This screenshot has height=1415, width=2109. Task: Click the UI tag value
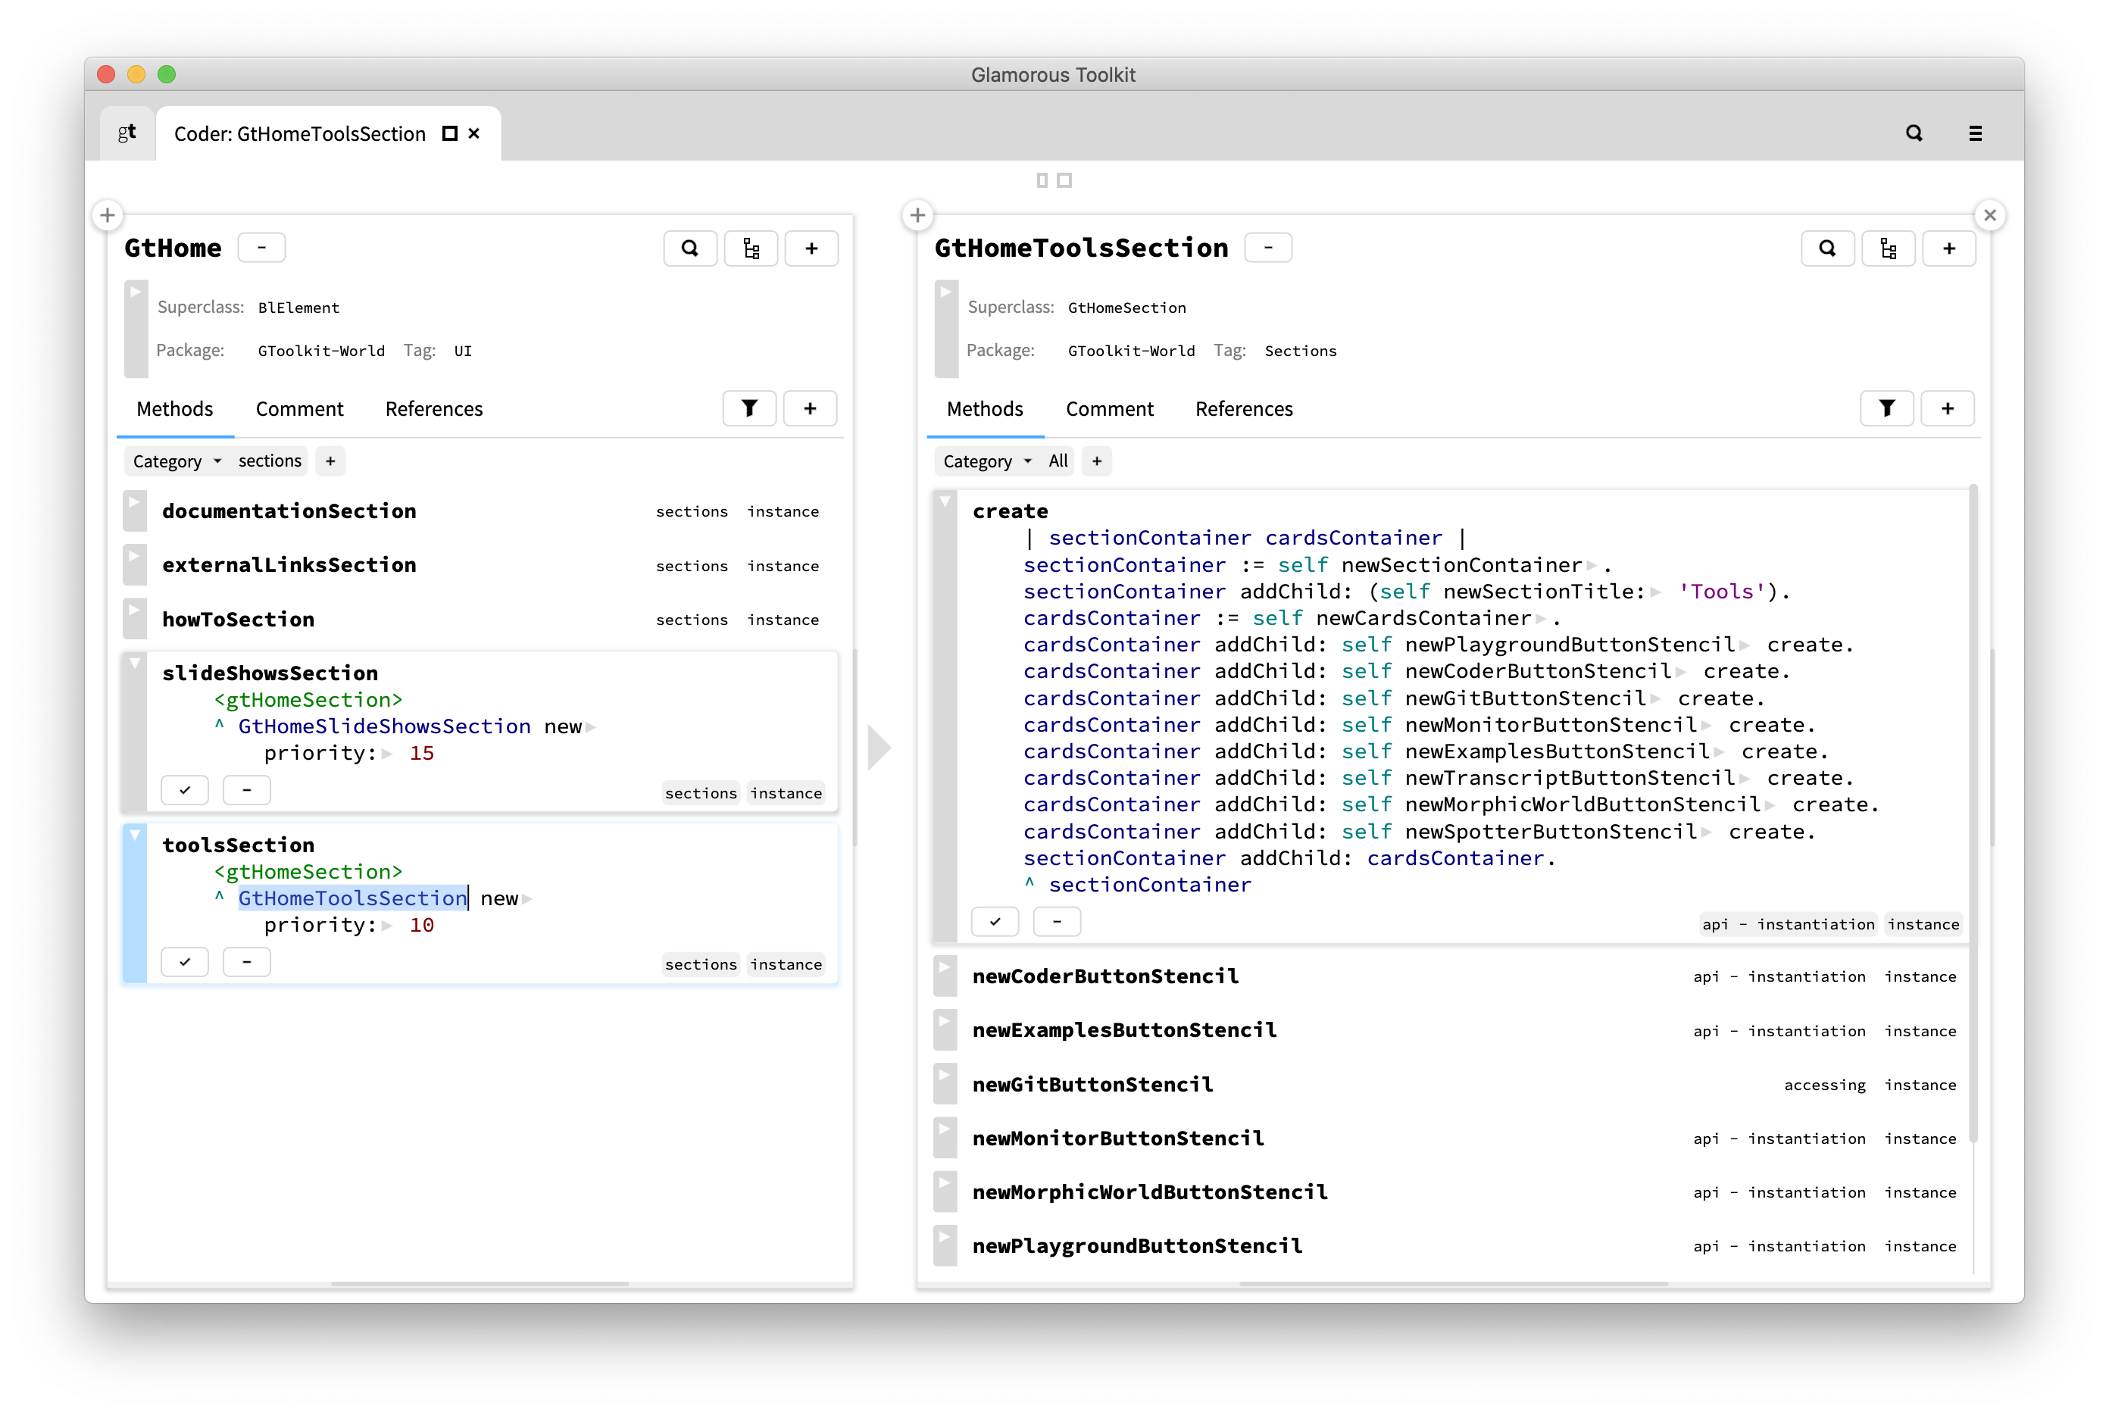click(463, 351)
